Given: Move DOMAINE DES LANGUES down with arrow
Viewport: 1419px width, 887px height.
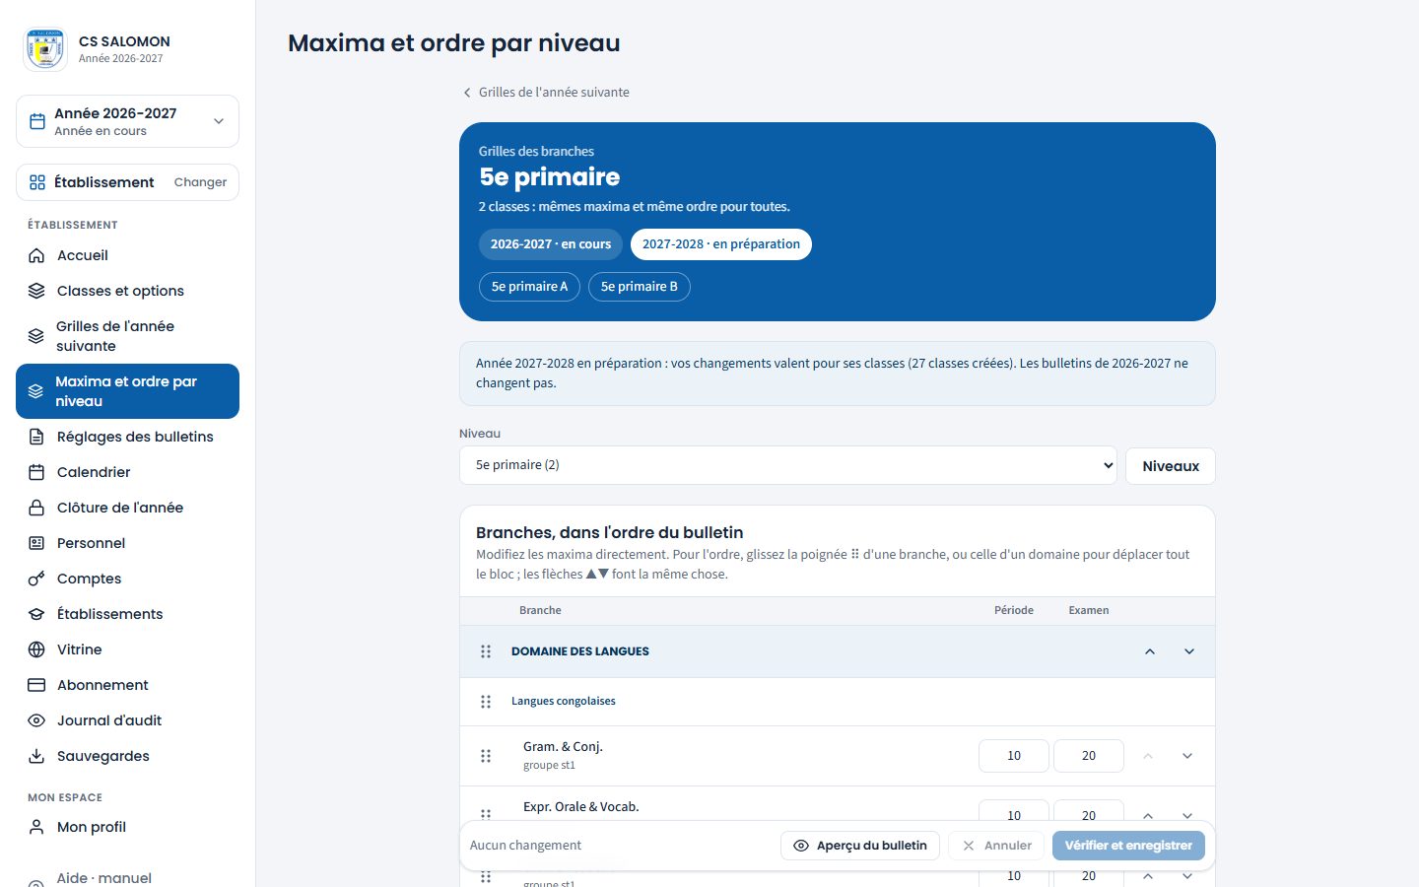Looking at the screenshot, I should pos(1189,651).
